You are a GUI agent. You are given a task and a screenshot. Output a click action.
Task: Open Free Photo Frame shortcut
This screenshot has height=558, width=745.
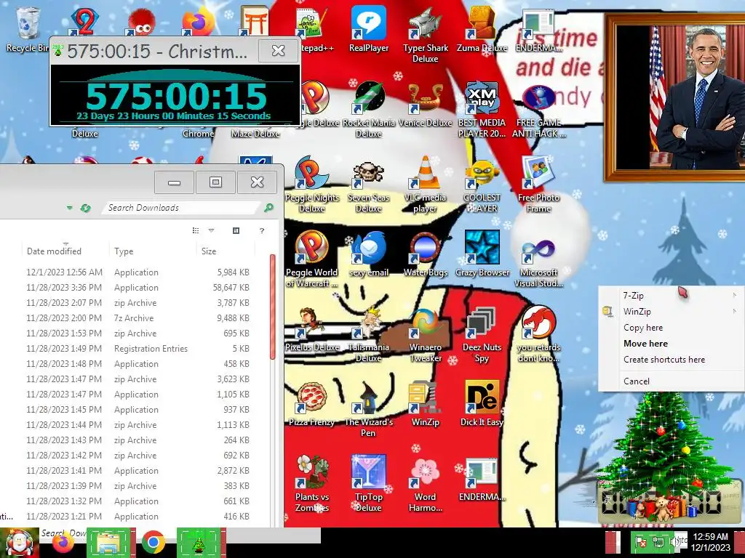[x=539, y=184]
